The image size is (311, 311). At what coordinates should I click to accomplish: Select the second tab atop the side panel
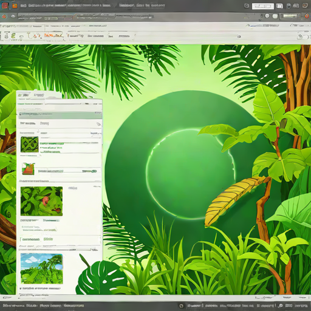39,95
